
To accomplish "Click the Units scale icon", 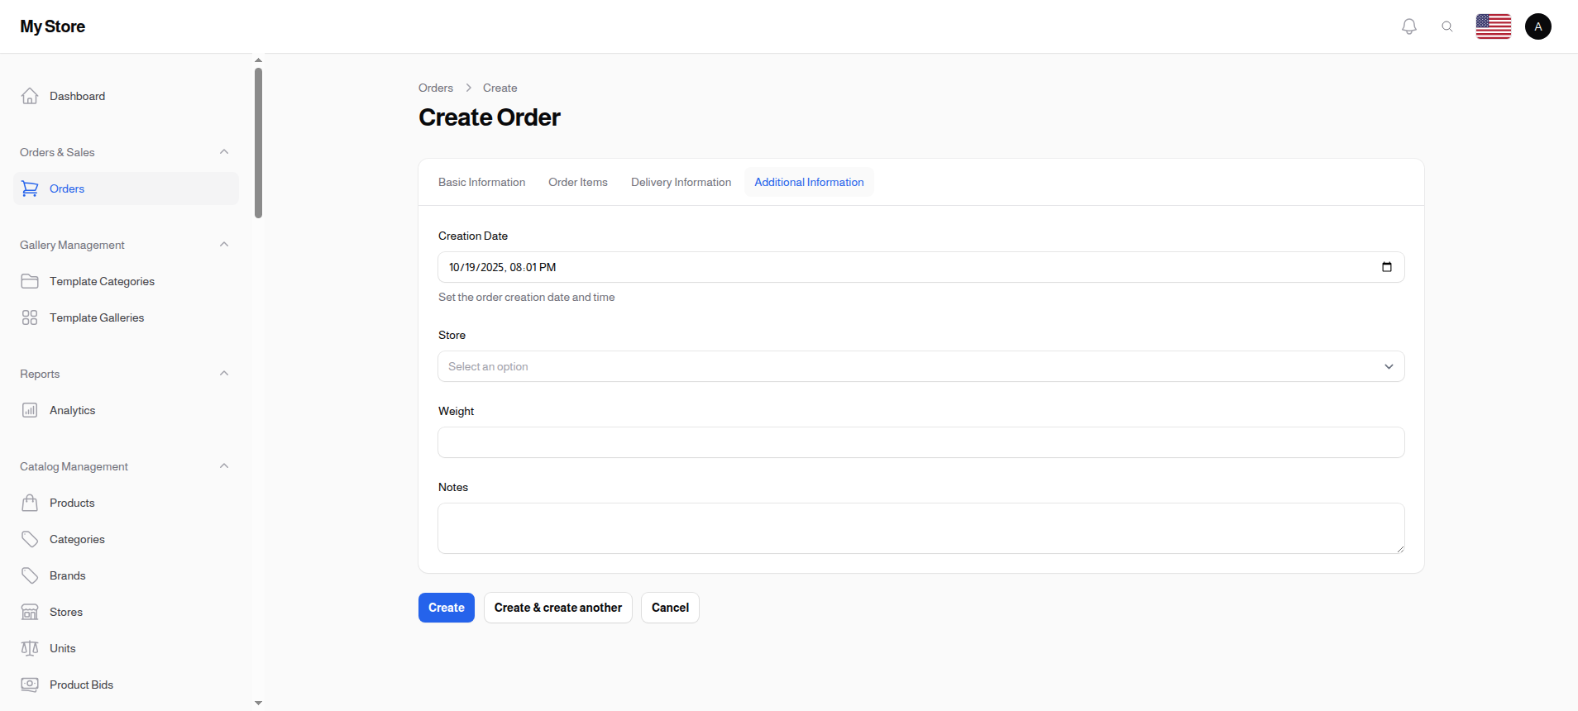I will click(x=30, y=648).
